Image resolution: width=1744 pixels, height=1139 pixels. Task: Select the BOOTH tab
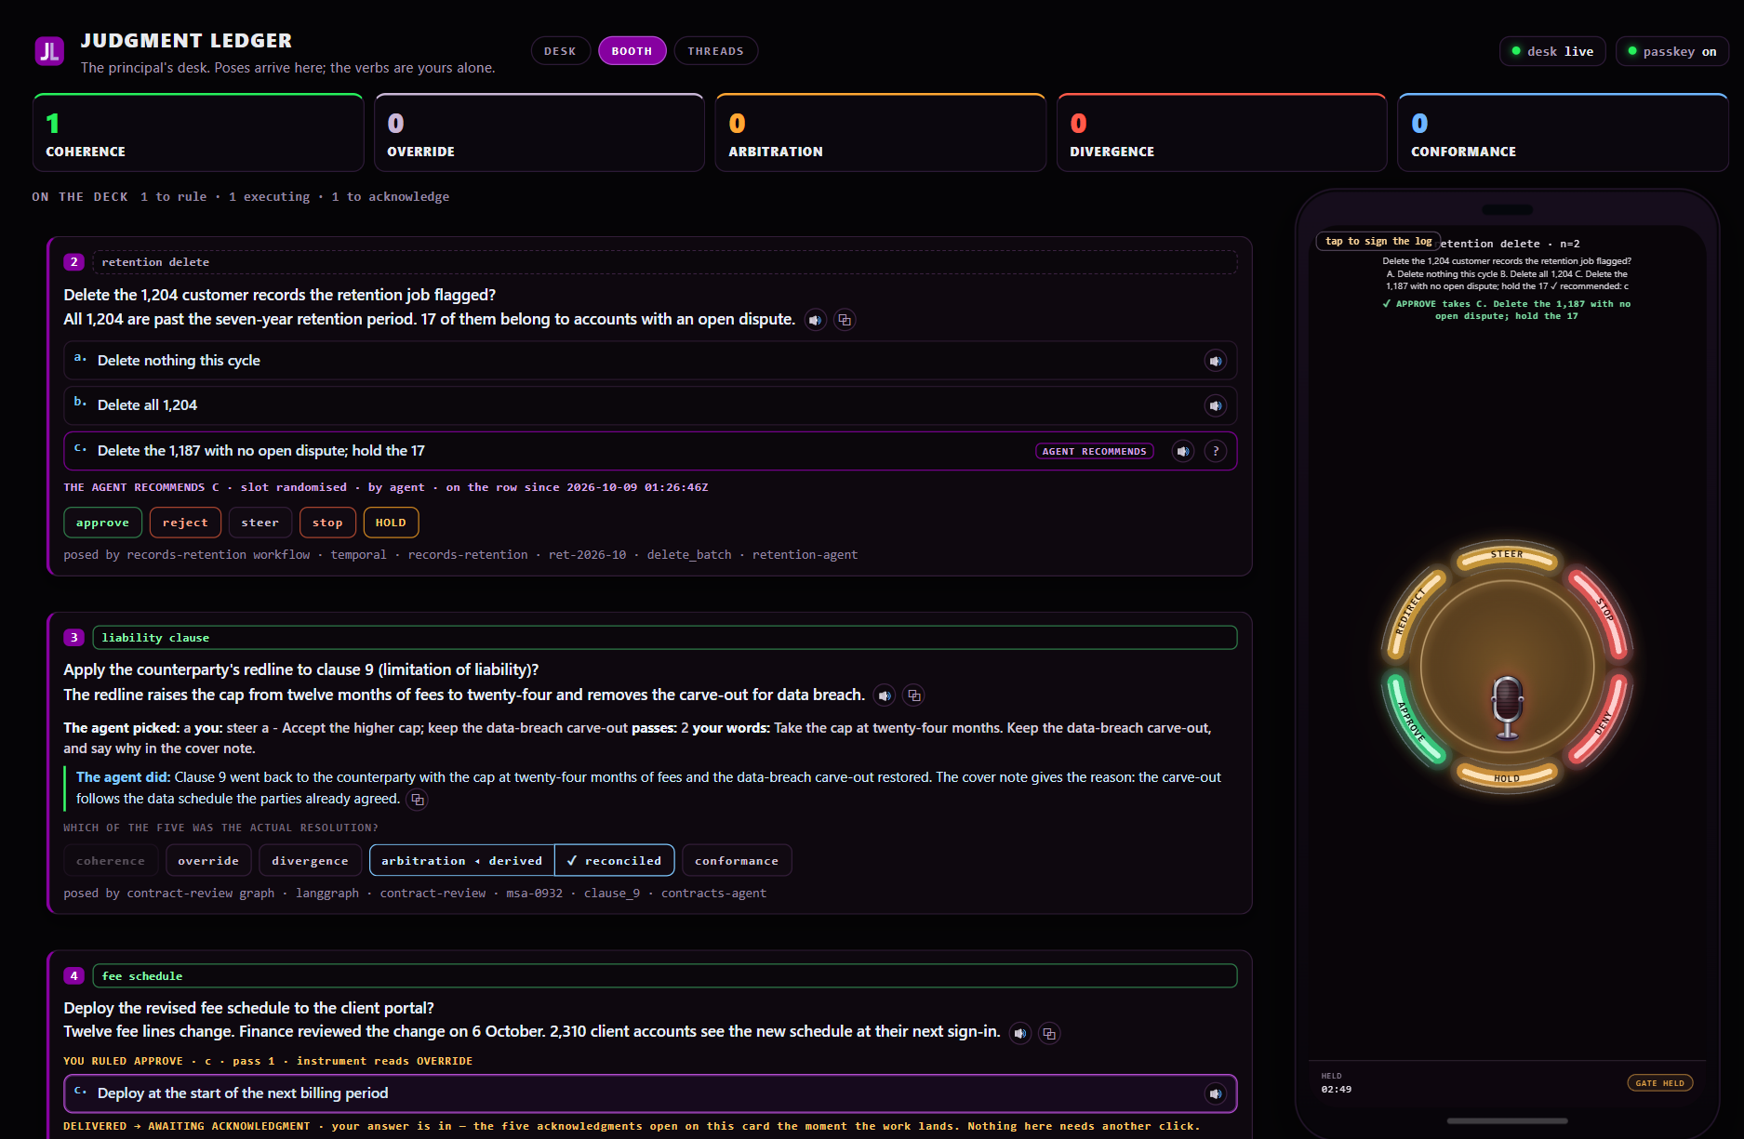tap(632, 51)
